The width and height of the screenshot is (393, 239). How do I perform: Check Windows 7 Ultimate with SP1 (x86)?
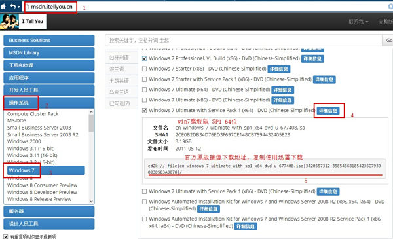[144, 191]
